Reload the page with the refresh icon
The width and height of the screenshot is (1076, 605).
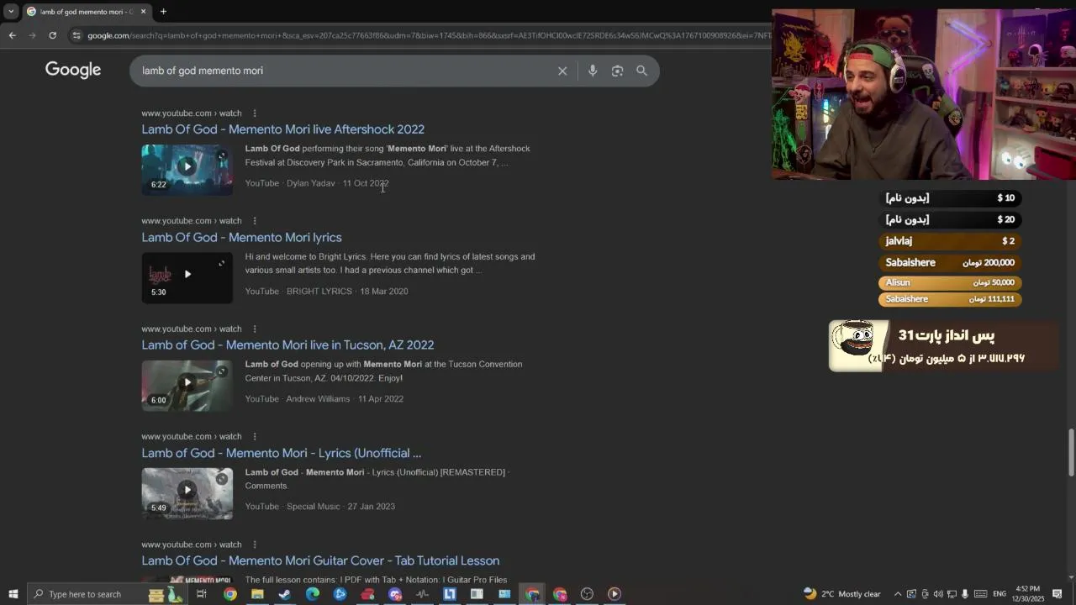[x=52, y=35]
